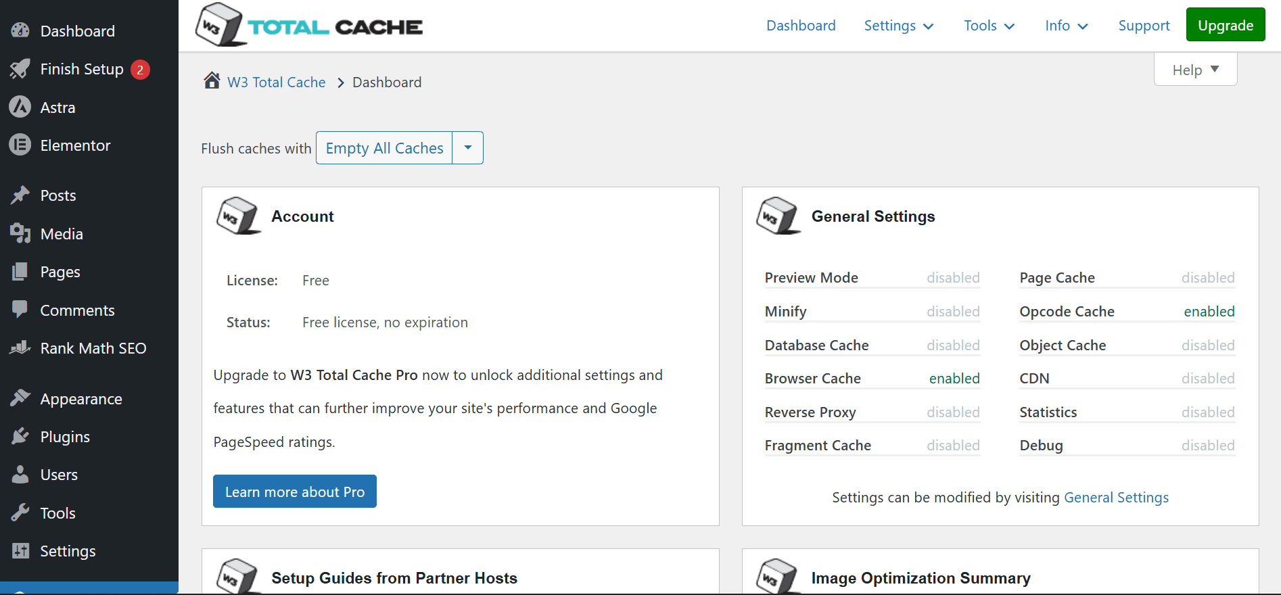Click the Debug setting label
Image resolution: width=1281 pixels, height=595 pixels.
click(x=1041, y=446)
